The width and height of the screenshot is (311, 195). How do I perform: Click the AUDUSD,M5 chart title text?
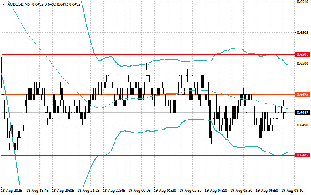[19, 4]
